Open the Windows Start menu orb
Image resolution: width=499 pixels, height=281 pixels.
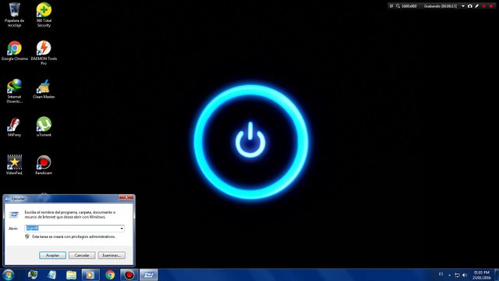pyautogui.click(x=9, y=275)
